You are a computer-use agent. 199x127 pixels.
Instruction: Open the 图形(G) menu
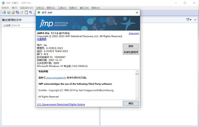[x=51, y=8]
